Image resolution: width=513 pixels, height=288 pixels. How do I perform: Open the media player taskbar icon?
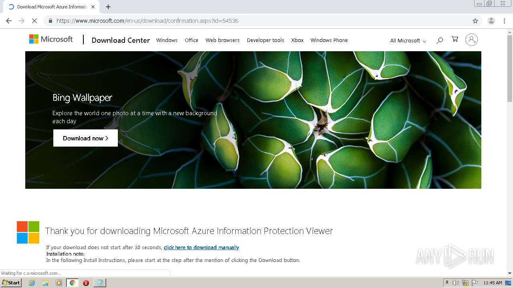pyautogui.click(x=59, y=283)
